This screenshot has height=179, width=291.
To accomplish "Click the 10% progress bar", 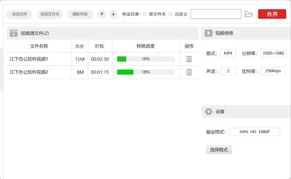I will tap(146, 59).
